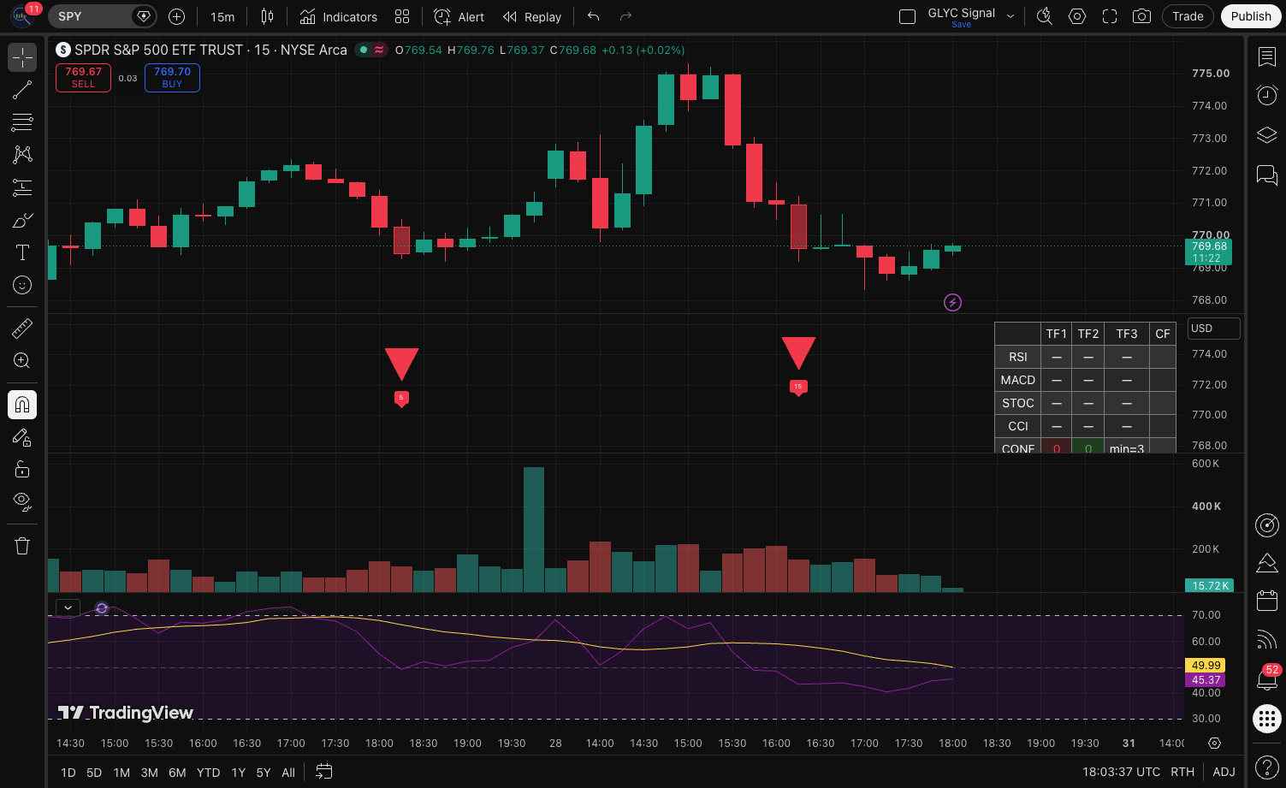Open the chats speech bubble panel
1286x788 pixels.
tap(1266, 175)
